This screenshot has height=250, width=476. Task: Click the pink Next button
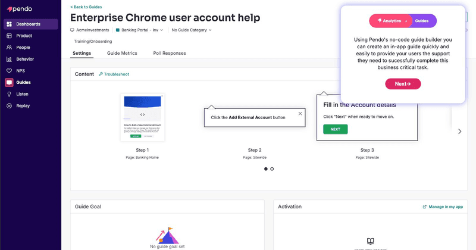tap(403, 84)
